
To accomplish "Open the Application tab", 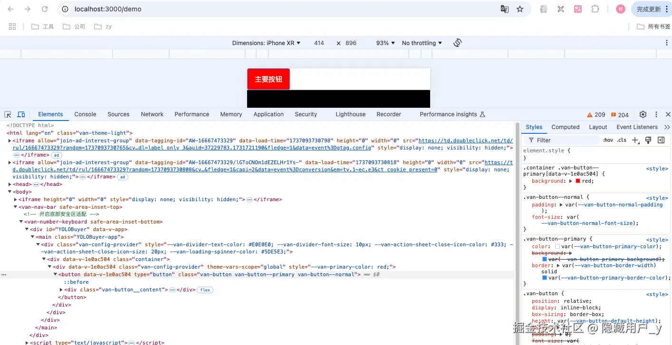I will tap(269, 114).
